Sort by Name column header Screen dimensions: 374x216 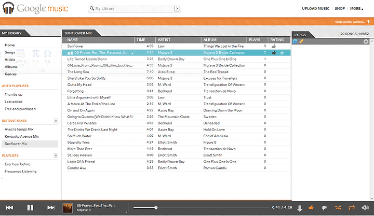(x=98, y=40)
